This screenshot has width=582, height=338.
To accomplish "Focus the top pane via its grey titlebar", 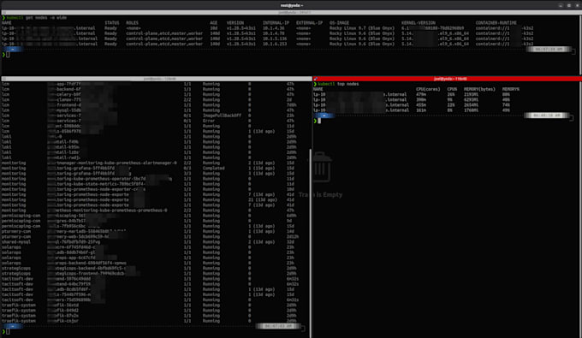I will tap(291, 13).
